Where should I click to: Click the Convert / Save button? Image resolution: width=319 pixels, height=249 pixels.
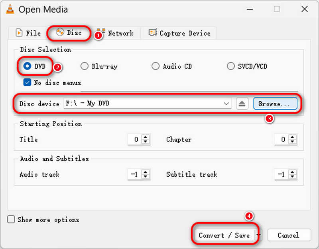pos(224,235)
